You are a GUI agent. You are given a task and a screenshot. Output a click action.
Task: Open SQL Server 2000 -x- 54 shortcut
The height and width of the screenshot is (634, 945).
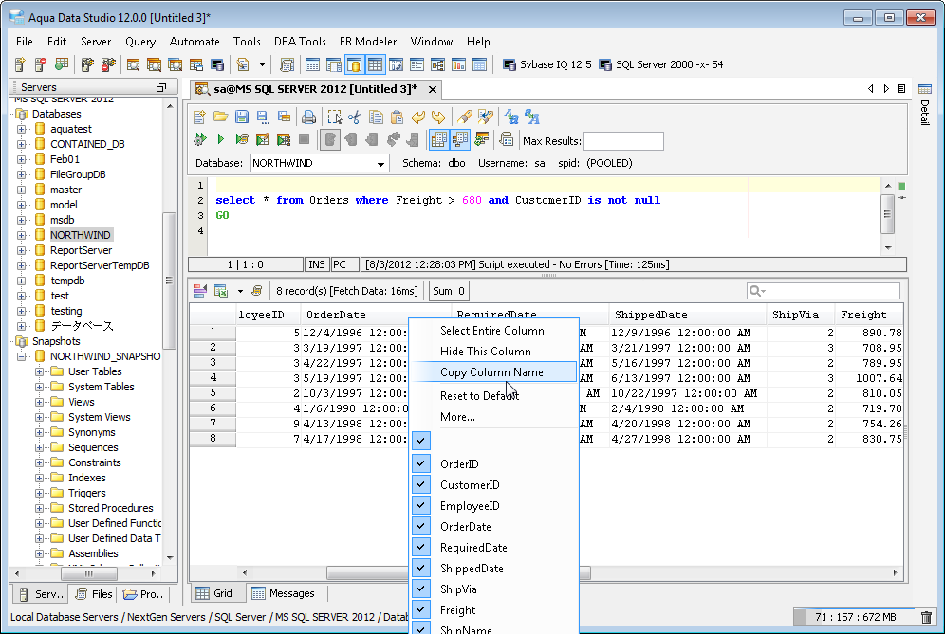click(x=660, y=64)
